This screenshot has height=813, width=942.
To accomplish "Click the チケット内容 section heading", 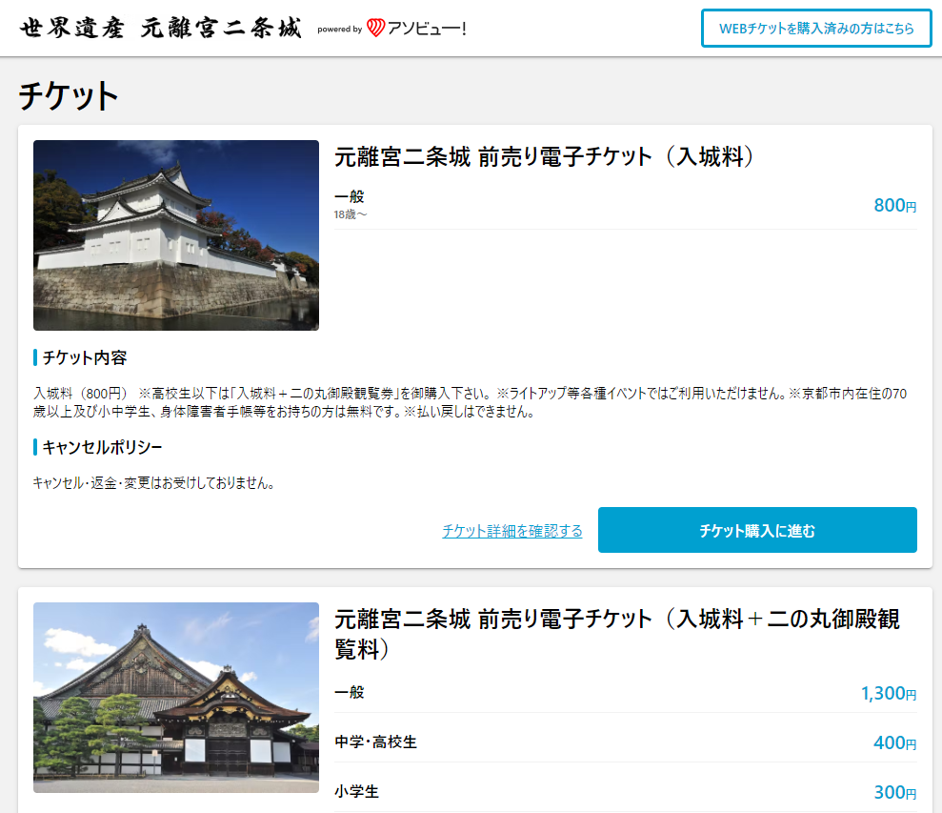I will point(85,357).
